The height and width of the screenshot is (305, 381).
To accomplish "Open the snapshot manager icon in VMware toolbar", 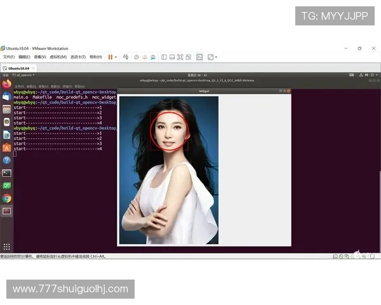I will [x=153, y=57].
